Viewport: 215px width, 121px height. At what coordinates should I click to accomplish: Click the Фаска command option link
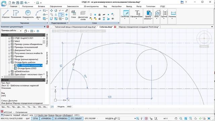point(58,115)
